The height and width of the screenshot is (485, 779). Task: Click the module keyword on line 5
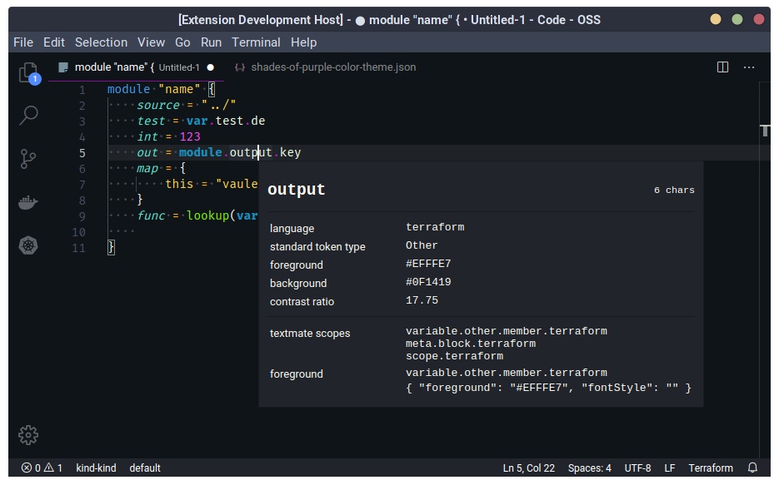tap(200, 152)
